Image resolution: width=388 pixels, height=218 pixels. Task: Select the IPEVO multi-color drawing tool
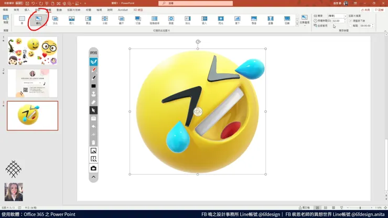tap(93, 62)
